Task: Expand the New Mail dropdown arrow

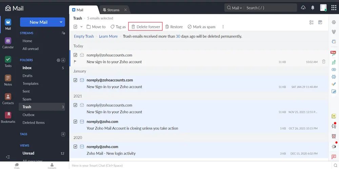Action: [x=61, y=22]
